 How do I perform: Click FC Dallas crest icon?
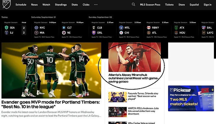[204, 28]
